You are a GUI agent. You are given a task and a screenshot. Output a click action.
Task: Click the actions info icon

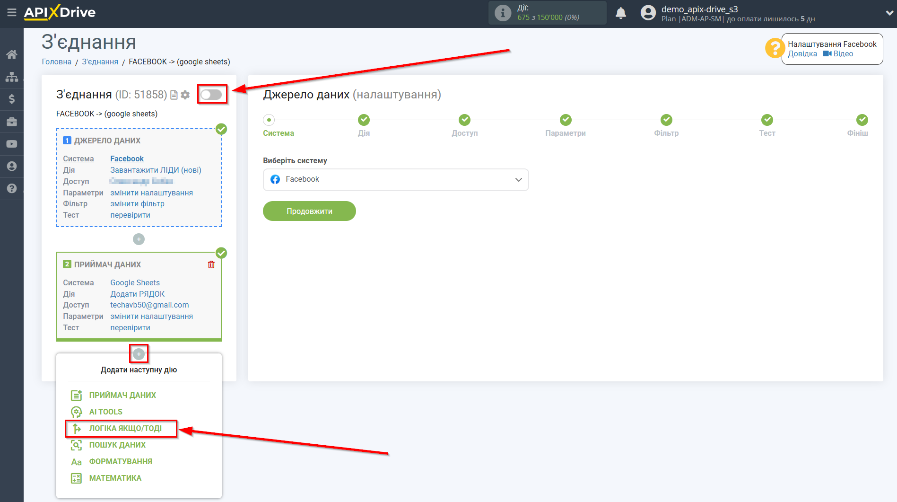click(503, 13)
